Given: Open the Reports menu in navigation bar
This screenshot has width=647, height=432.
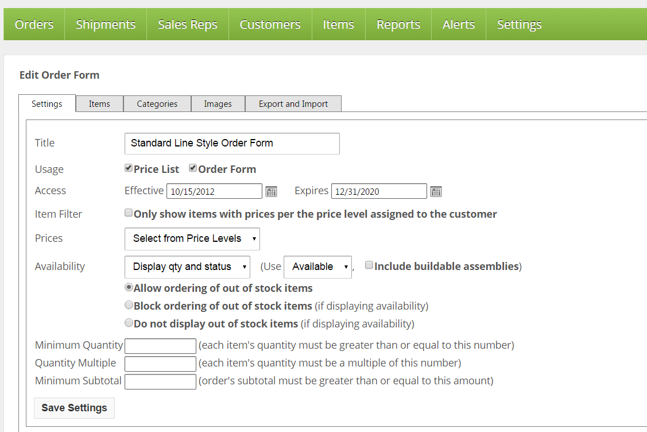Looking at the screenshot, I should [x=398, y=25].
